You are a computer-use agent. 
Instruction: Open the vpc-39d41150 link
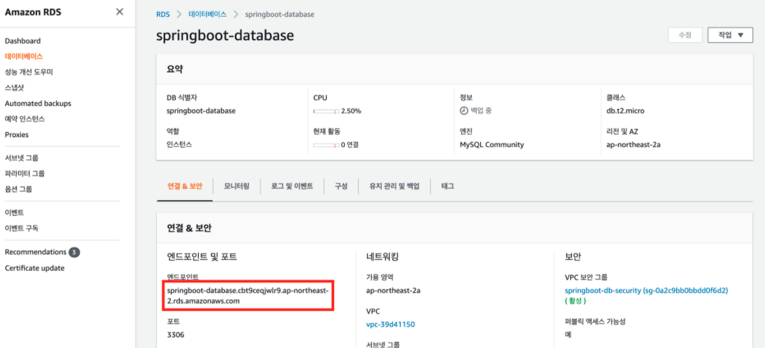click(391, 324)
